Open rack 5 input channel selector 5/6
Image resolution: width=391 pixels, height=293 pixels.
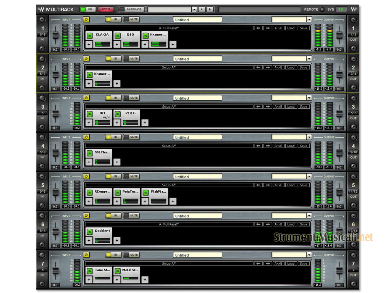42,192
